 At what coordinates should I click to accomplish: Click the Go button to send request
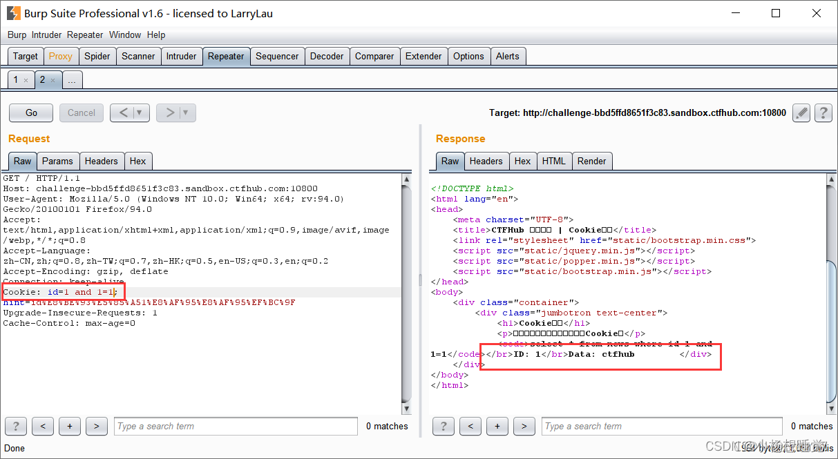click(x=32, y=113)
